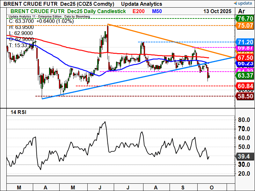Click the dark red 58.50 price tag
Viewport: 255px width, 191px height.
click(244, 96)
